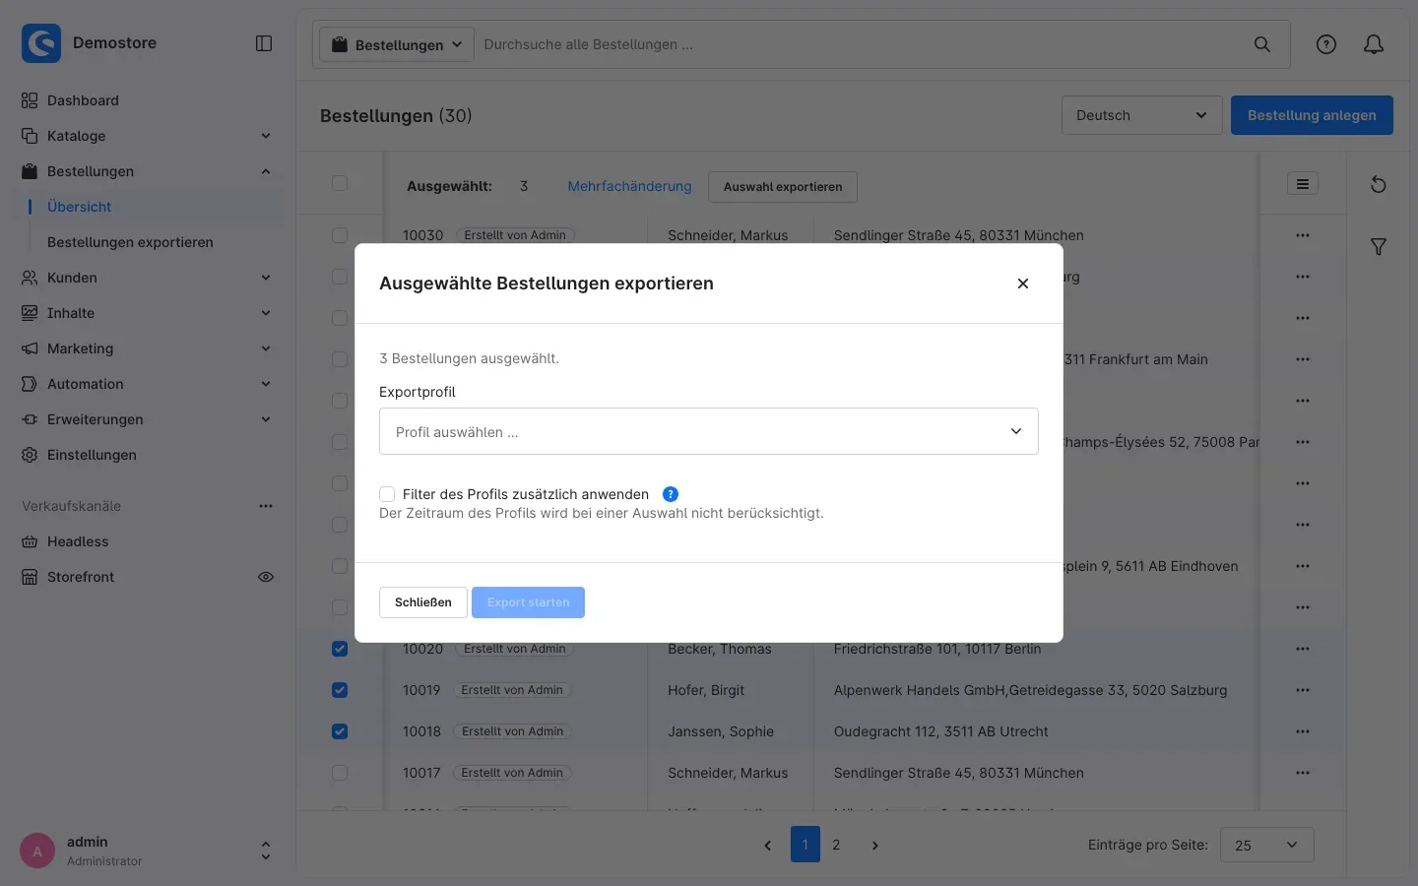
Task: Open the Deutsch language dropdown
Action: pyautogui.click(x=1141, y=115)
